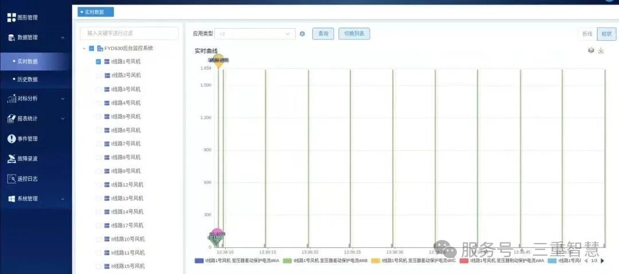
Task: Go to next legend page arrow
Action: pos(602,261)
